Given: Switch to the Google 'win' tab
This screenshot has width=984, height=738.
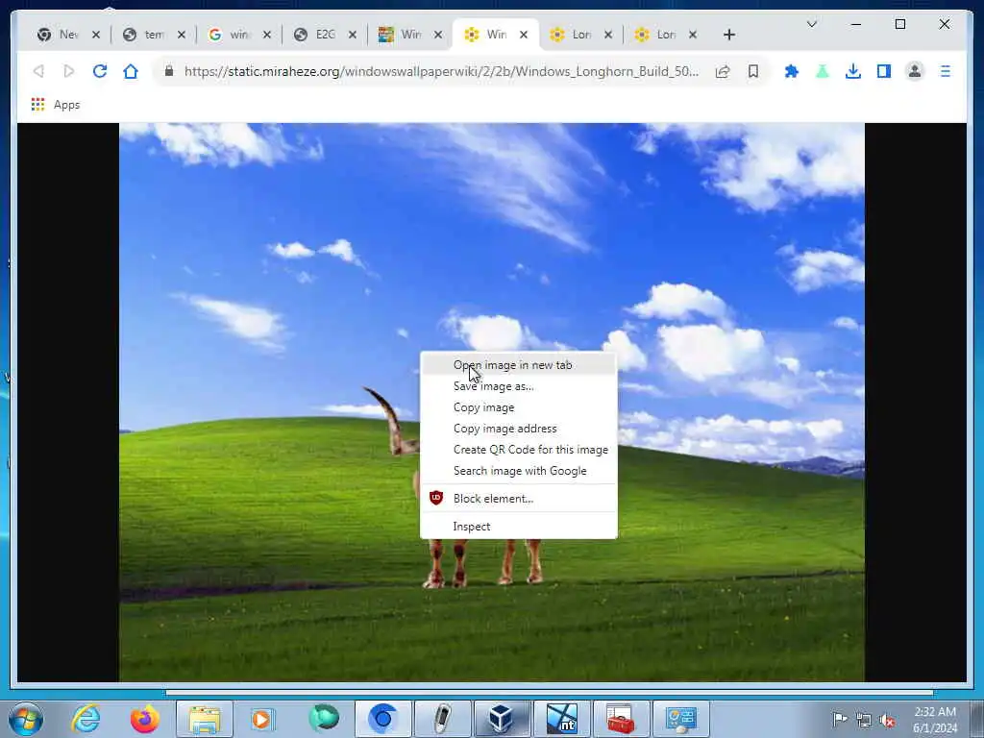Looking at the screenshot, I should click(231, 35).
